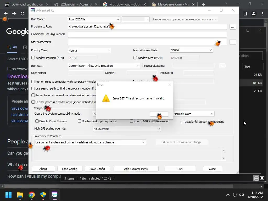The height and width of the screenshot is (201, 268).
Task: Click OK in the Error dialog
Action: point(159,114)
